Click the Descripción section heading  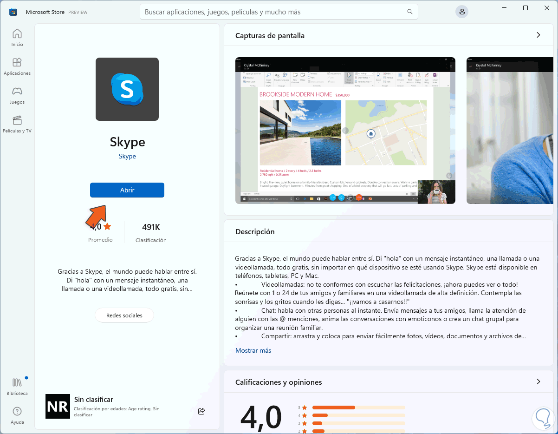[x=255, y=231]
